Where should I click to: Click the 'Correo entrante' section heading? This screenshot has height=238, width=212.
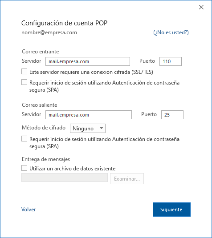41,52
